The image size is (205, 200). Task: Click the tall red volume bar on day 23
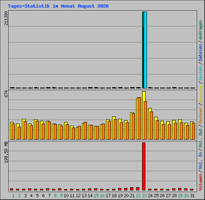click(144, 166)
